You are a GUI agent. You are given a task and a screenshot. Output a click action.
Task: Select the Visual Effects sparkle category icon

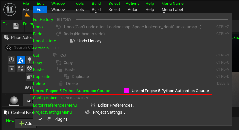coord(21,68)
